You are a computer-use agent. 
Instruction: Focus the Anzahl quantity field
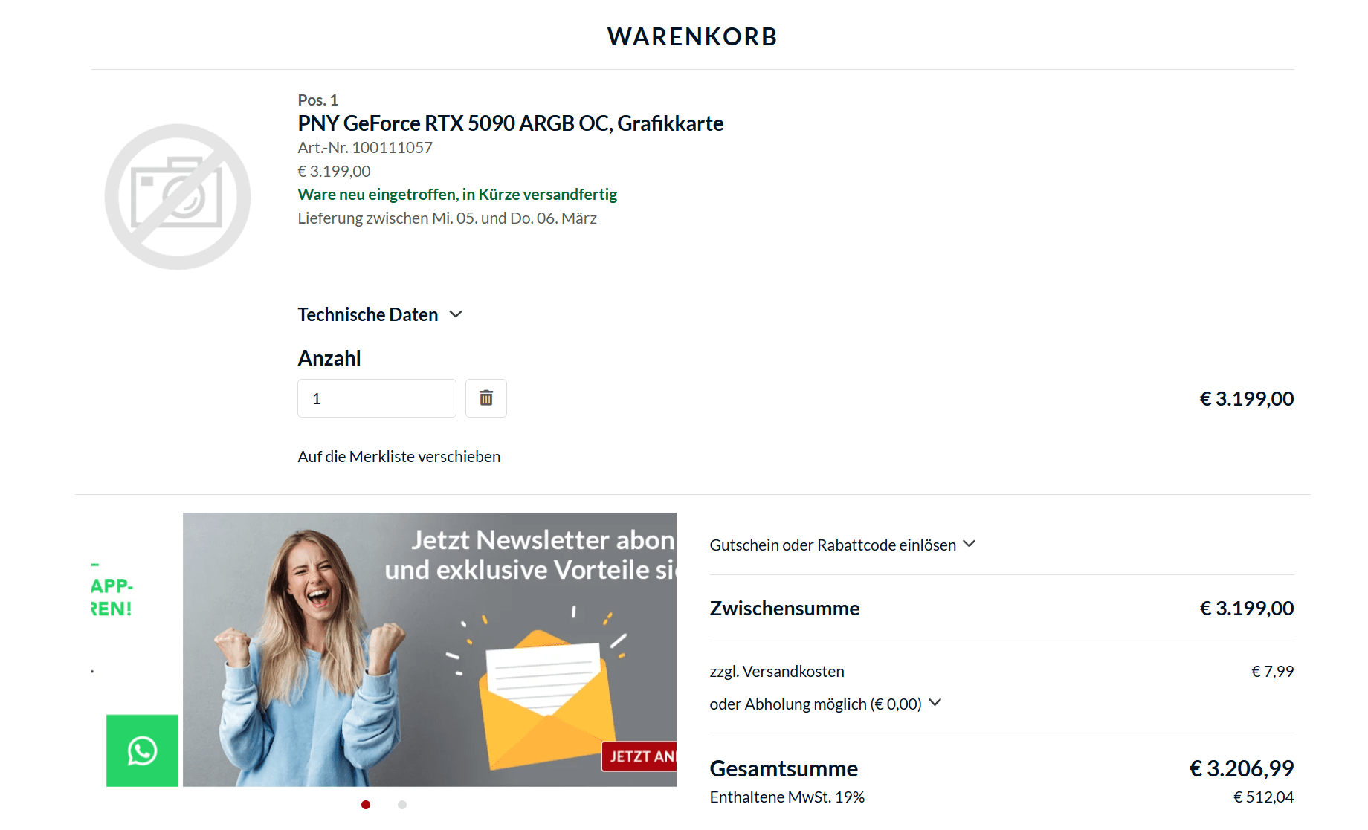click(x=377, y=398)
